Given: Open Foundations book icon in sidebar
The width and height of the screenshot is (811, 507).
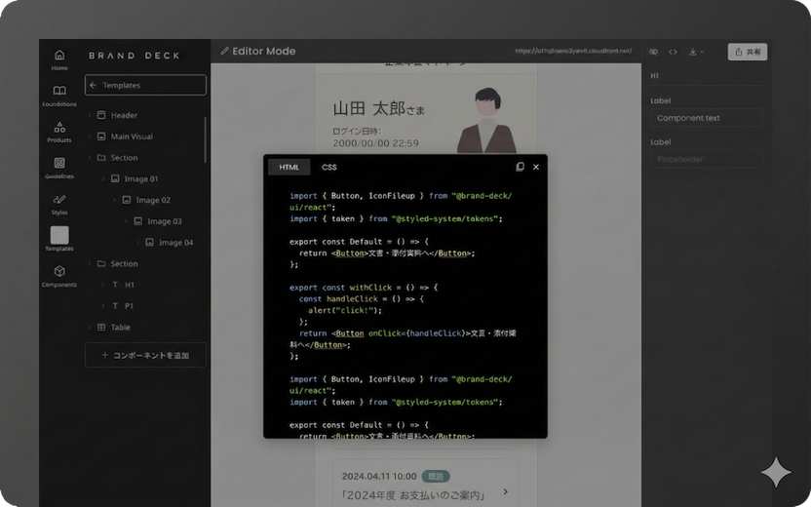Looking at the screenshot, I should pyautogui.click(x=59, y=95).
